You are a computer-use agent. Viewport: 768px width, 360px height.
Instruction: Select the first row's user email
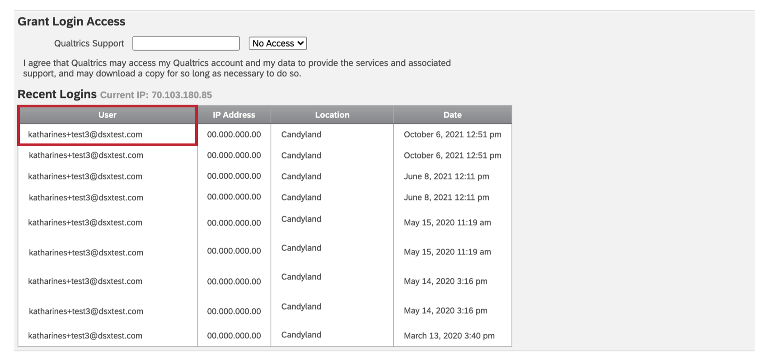(85, 134)
